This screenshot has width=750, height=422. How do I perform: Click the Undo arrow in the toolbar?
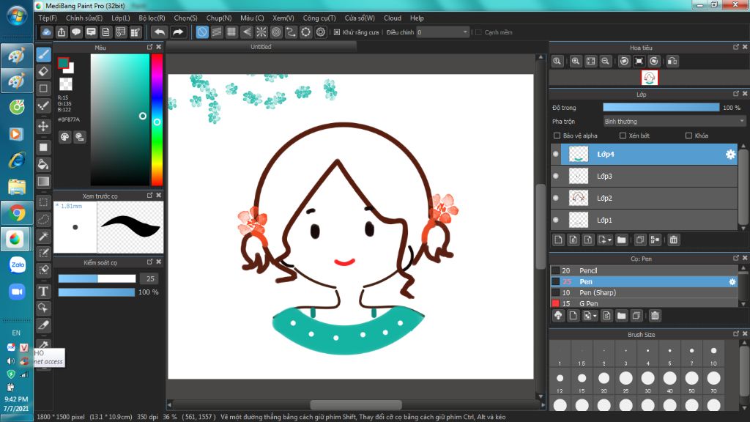159,32
